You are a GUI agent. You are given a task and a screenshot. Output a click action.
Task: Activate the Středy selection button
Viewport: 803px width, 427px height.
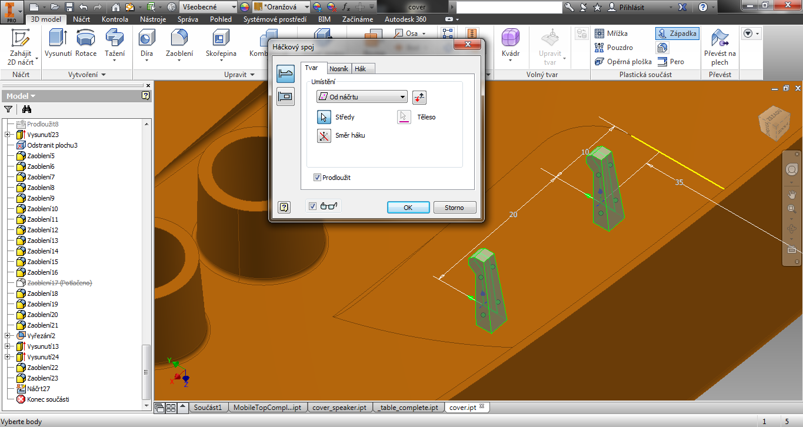[x=324, y=117]
